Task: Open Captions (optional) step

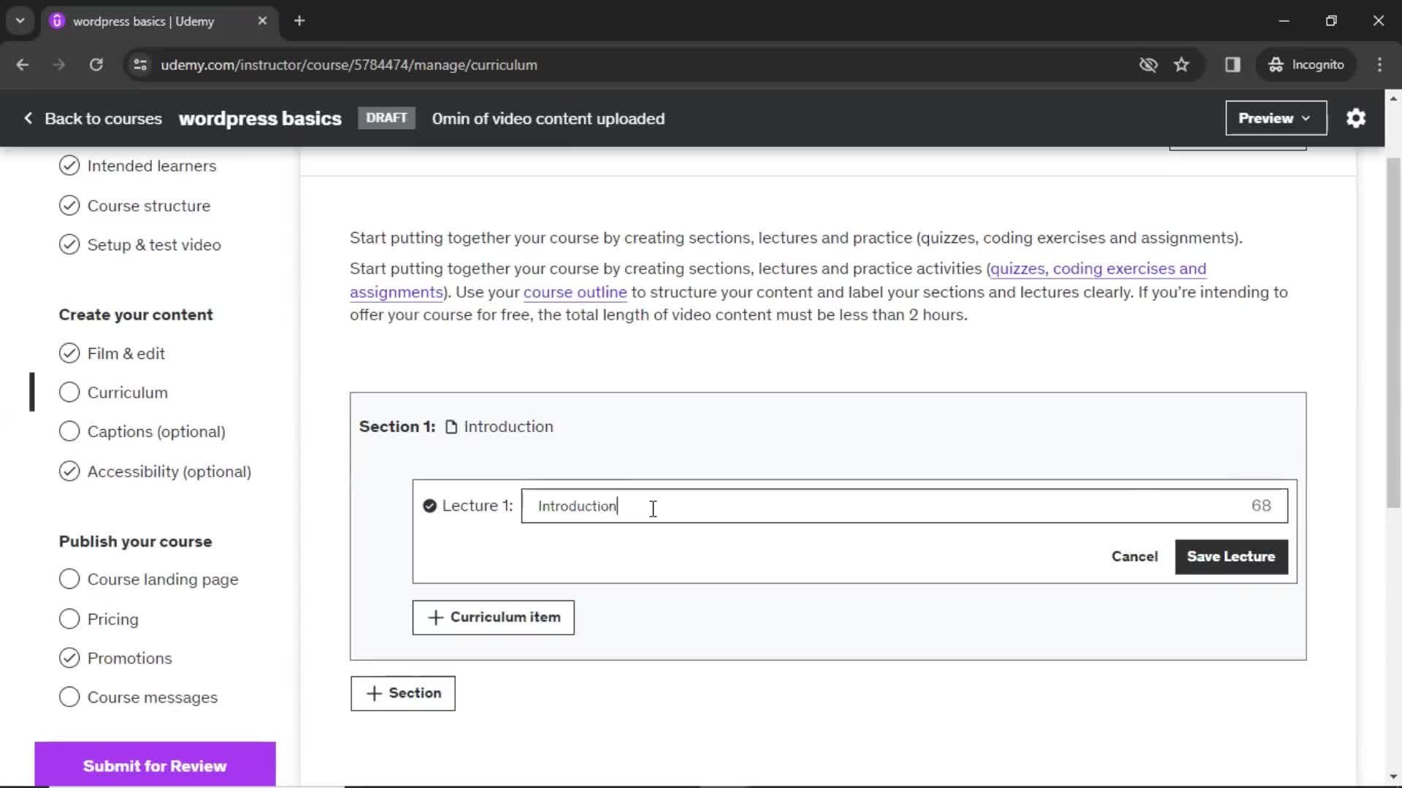Action: click(x=156, y=432)
